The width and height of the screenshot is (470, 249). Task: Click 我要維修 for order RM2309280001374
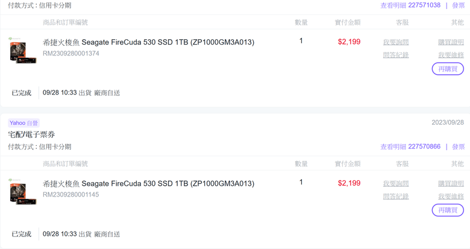pos(451,55)
